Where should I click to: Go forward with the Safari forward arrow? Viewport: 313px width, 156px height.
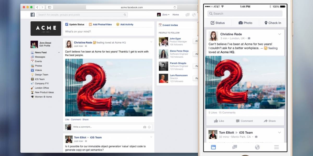pos(42,7)
